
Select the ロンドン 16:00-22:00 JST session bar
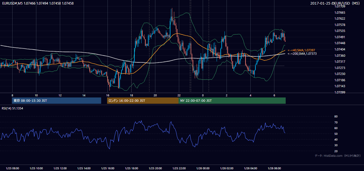143,101
